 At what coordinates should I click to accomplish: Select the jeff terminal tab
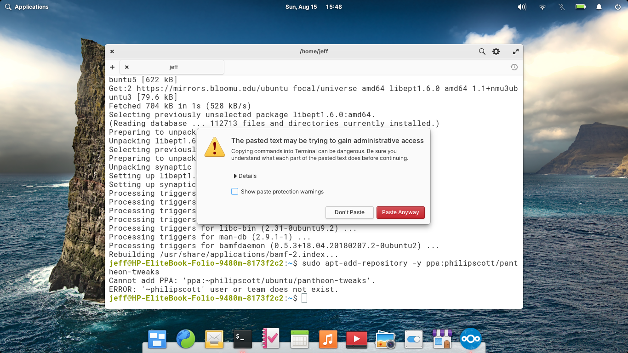(x=172, y=67)
